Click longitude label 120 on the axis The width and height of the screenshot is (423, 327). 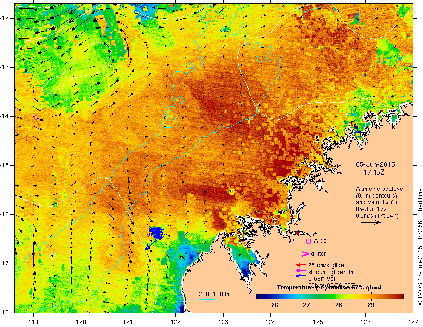tap(81, 322)
